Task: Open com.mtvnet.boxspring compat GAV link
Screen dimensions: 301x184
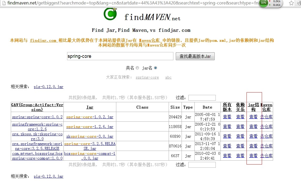Action: 37,156
